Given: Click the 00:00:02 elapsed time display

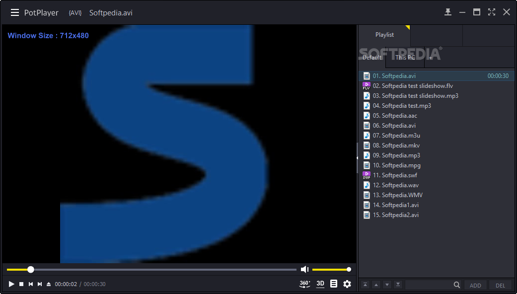Looking at the screenshot, I should 66,284.
